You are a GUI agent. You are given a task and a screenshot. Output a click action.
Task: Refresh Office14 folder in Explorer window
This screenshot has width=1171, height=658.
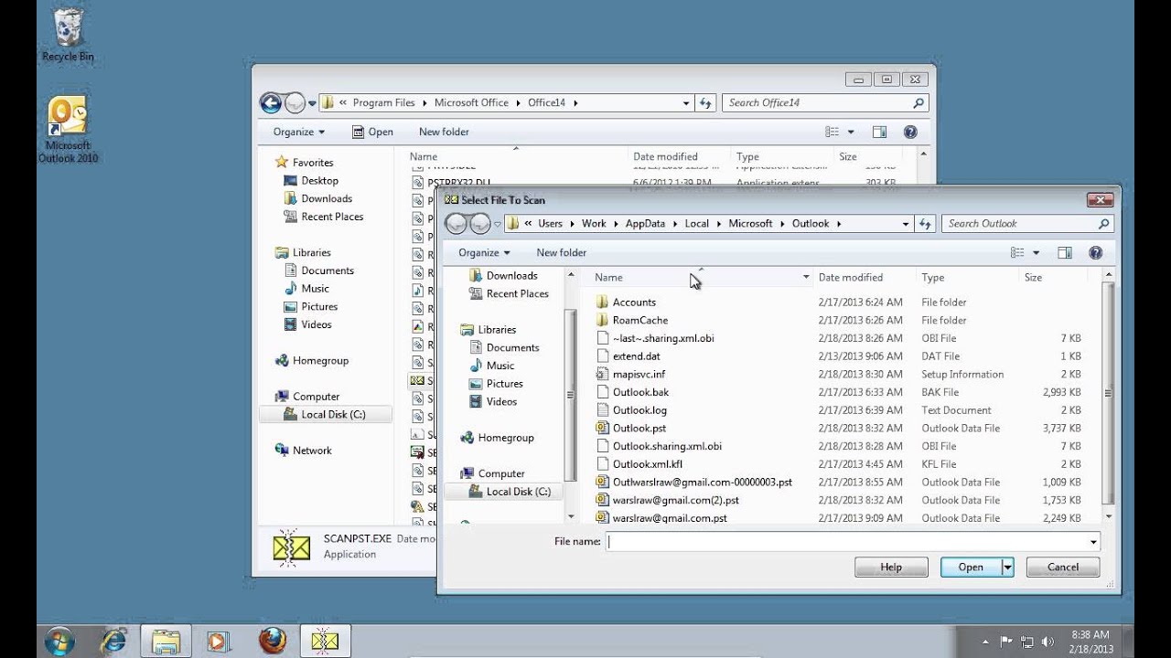coord(705,102)
